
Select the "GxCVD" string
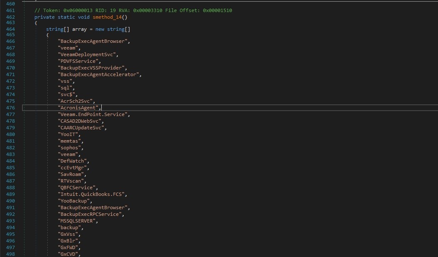[x=68, y=254]
